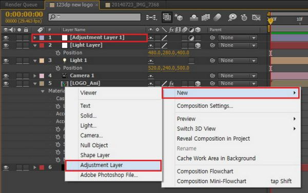Click Light 1 Position stopwatch

point(57,68)
